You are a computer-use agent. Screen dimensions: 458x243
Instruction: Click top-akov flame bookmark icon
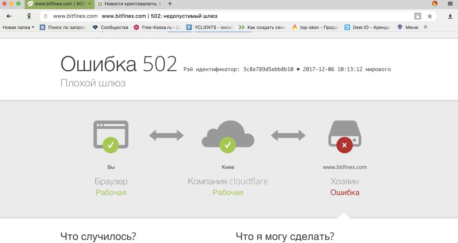point(295,27)
